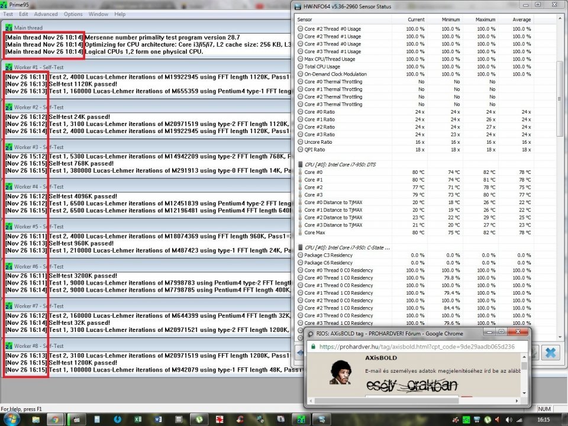Select 'Core #1 Thread 1 C0 Residency' row

415,293
